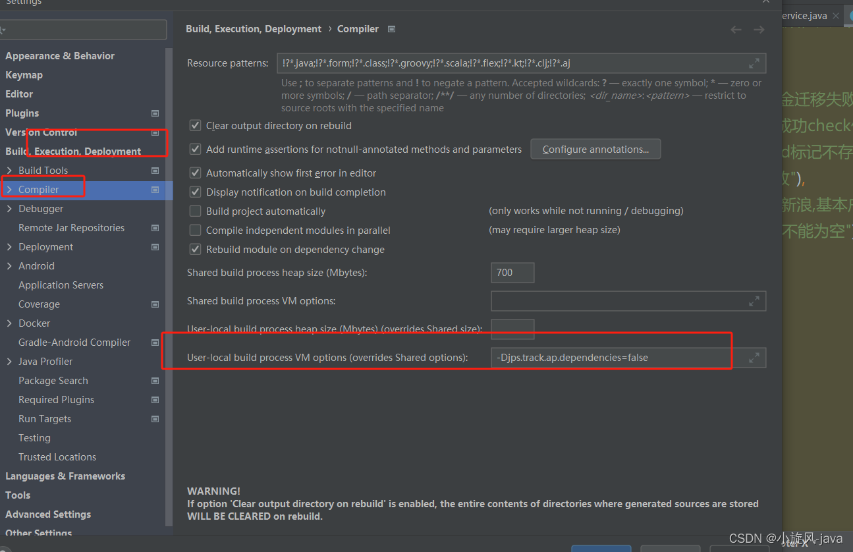Select Application Servers in the tree
The height and width of the screenshot is (552, 853).
[61, 285]
